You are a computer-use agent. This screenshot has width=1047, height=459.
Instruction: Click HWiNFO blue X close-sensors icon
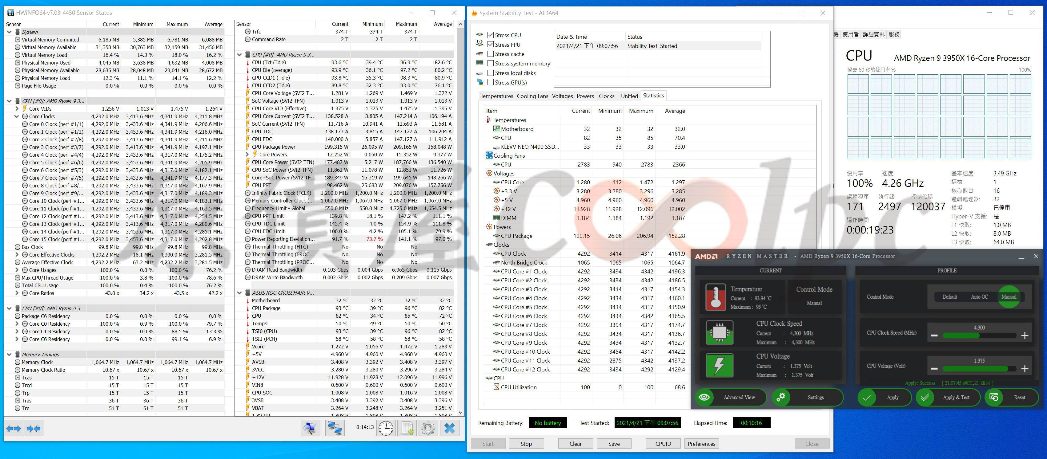[450, 428]
